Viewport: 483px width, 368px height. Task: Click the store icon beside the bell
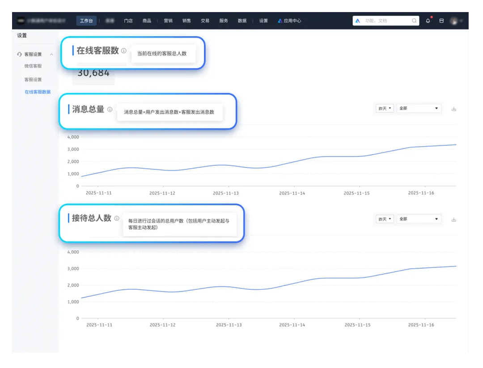click(x=441, y=21)
